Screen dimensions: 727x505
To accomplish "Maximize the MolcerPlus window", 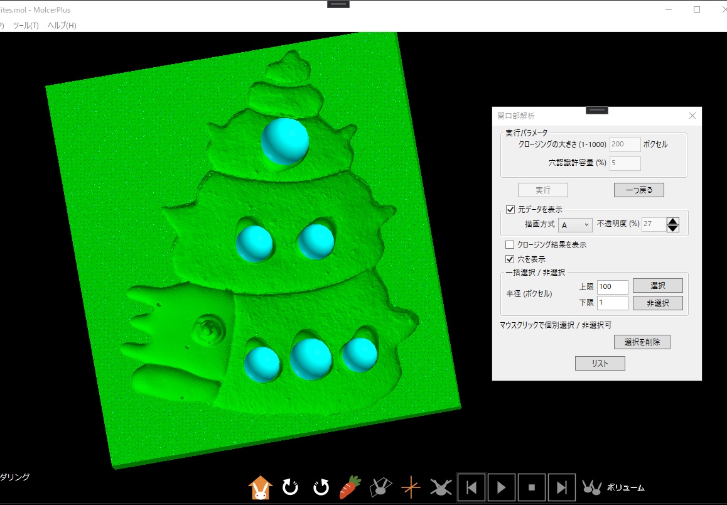I will pyautogui.click(x=697, y=10).
